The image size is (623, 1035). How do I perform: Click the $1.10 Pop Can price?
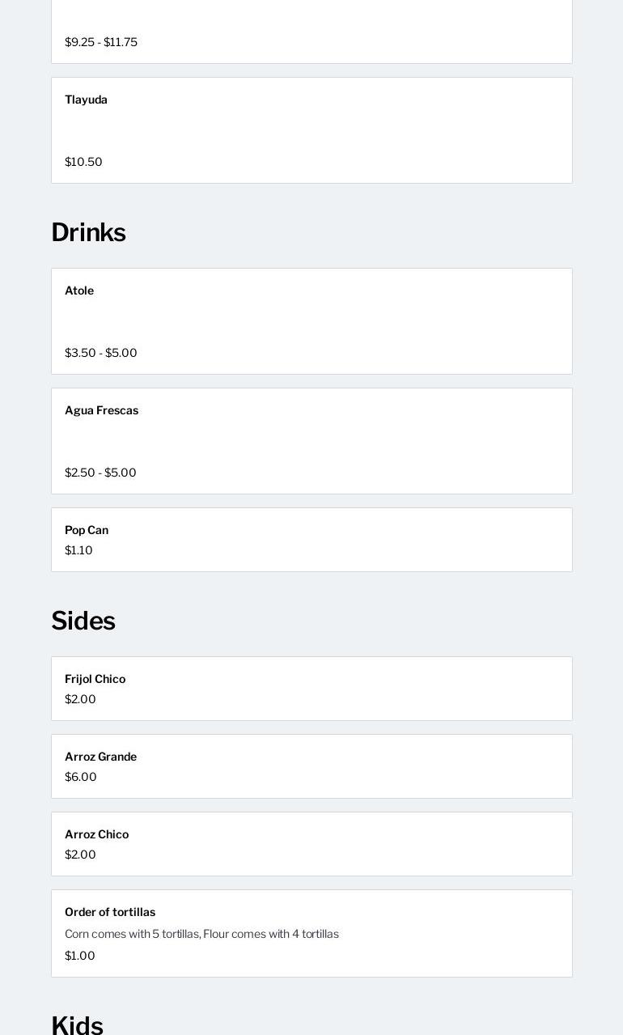pos(78,550)
